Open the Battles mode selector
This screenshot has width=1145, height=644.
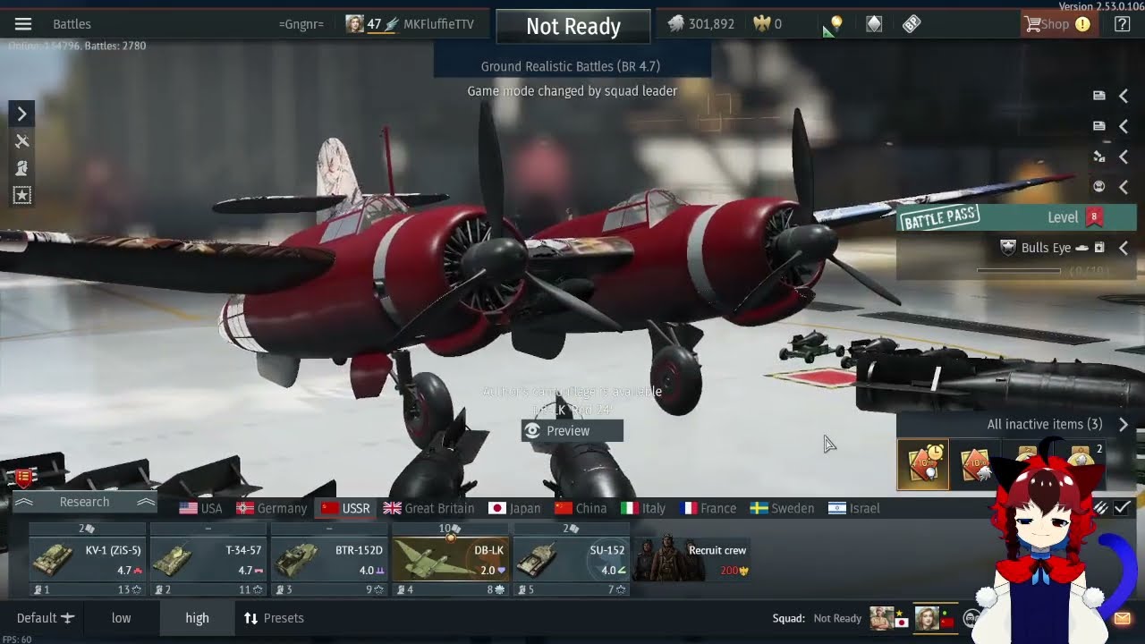(72, 24)
